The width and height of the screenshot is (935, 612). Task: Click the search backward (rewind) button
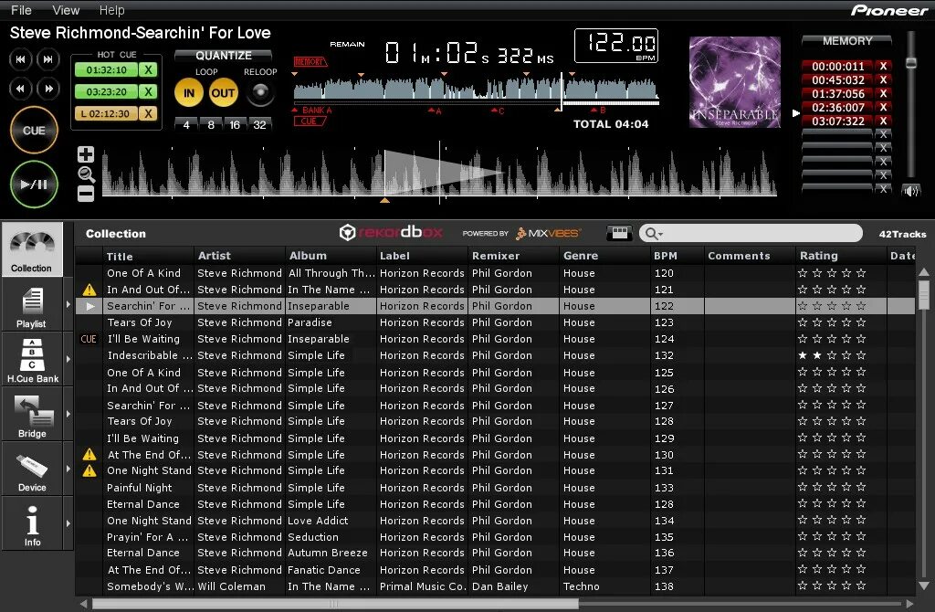click(x=20, y=89)
